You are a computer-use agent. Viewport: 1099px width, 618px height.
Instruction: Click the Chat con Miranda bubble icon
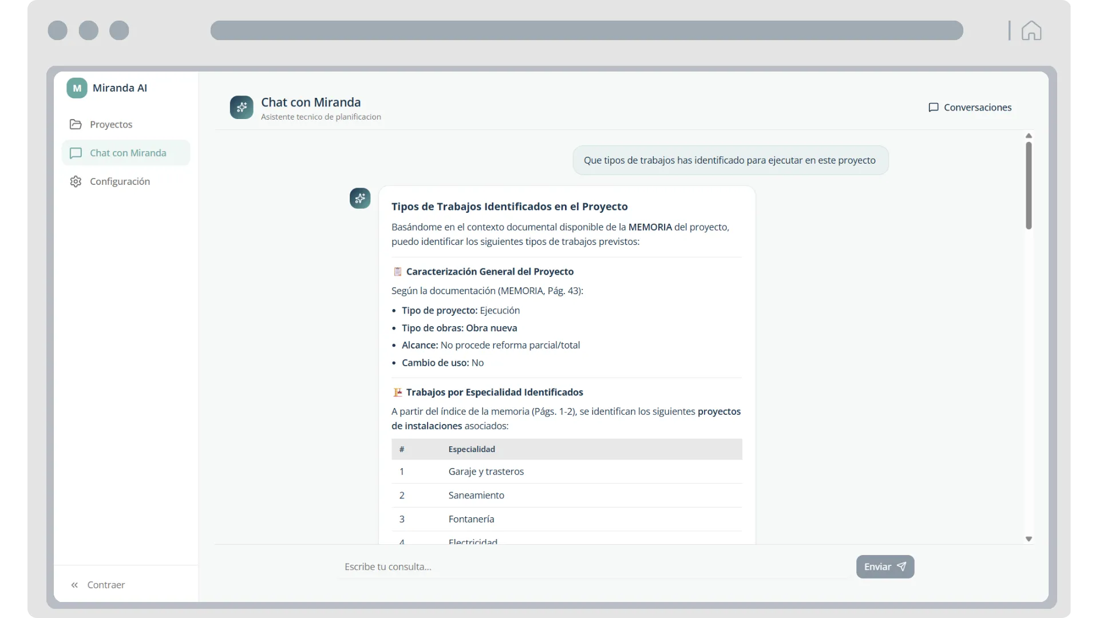tap(76, 153)
